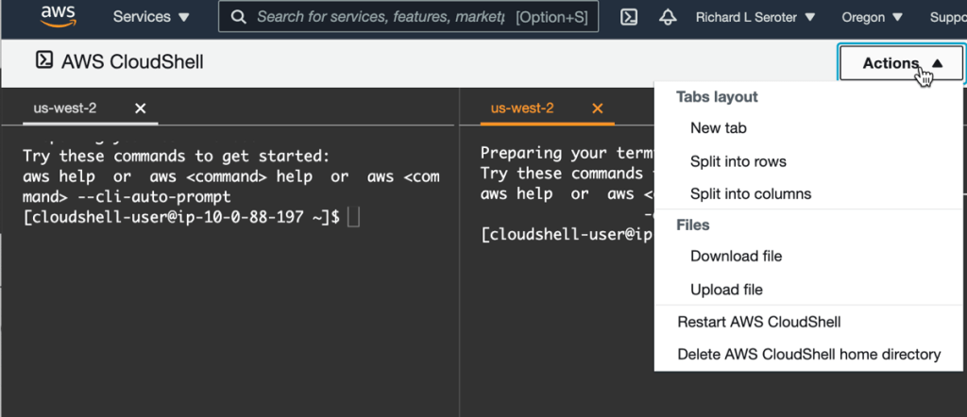This screenshot has height=417, width=967.
Task: Click CloudShell icon beside page title
Action: 43,61
